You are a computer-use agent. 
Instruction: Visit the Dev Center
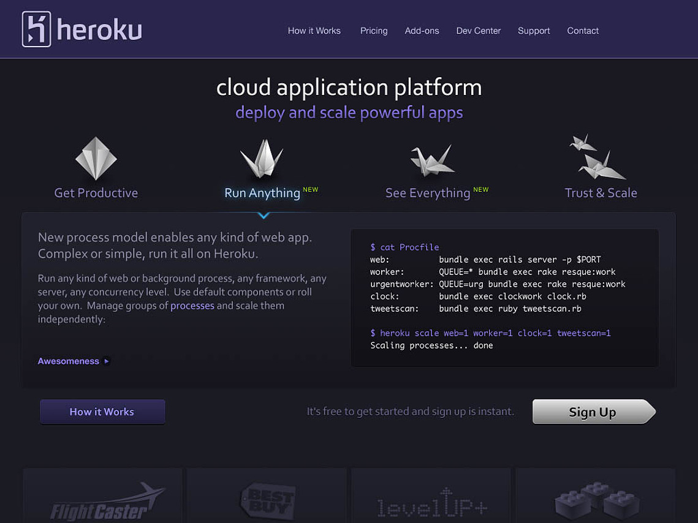479,31
